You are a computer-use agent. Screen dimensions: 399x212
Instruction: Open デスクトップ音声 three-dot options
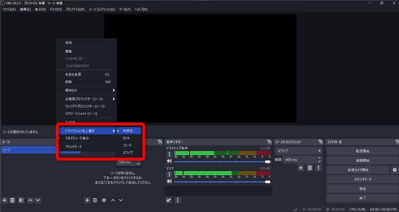pos(169,154)
